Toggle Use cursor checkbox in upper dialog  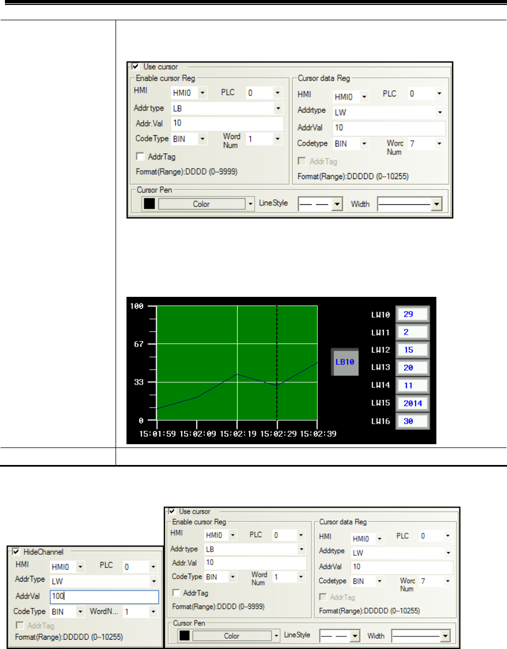tap(135, 66)
